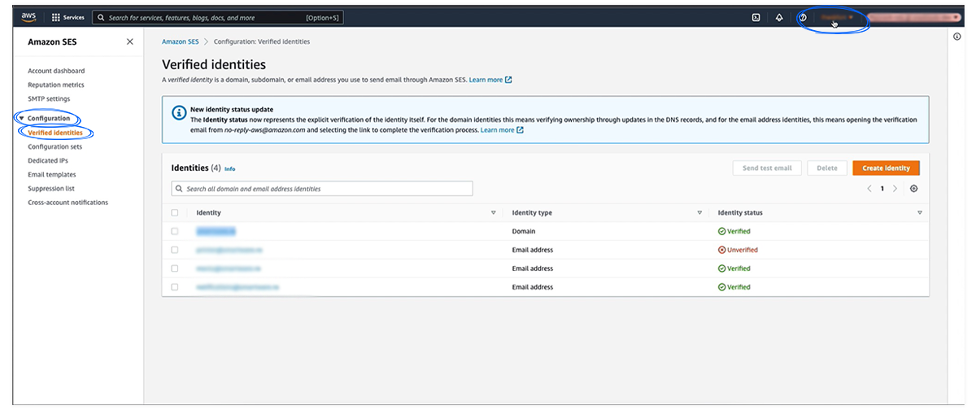The height and width of the screenshot is (410, 976).
Task: Click the Delete button
Action: click(827, 168)
